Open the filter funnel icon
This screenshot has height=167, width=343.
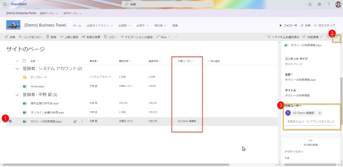pos(328,37)
